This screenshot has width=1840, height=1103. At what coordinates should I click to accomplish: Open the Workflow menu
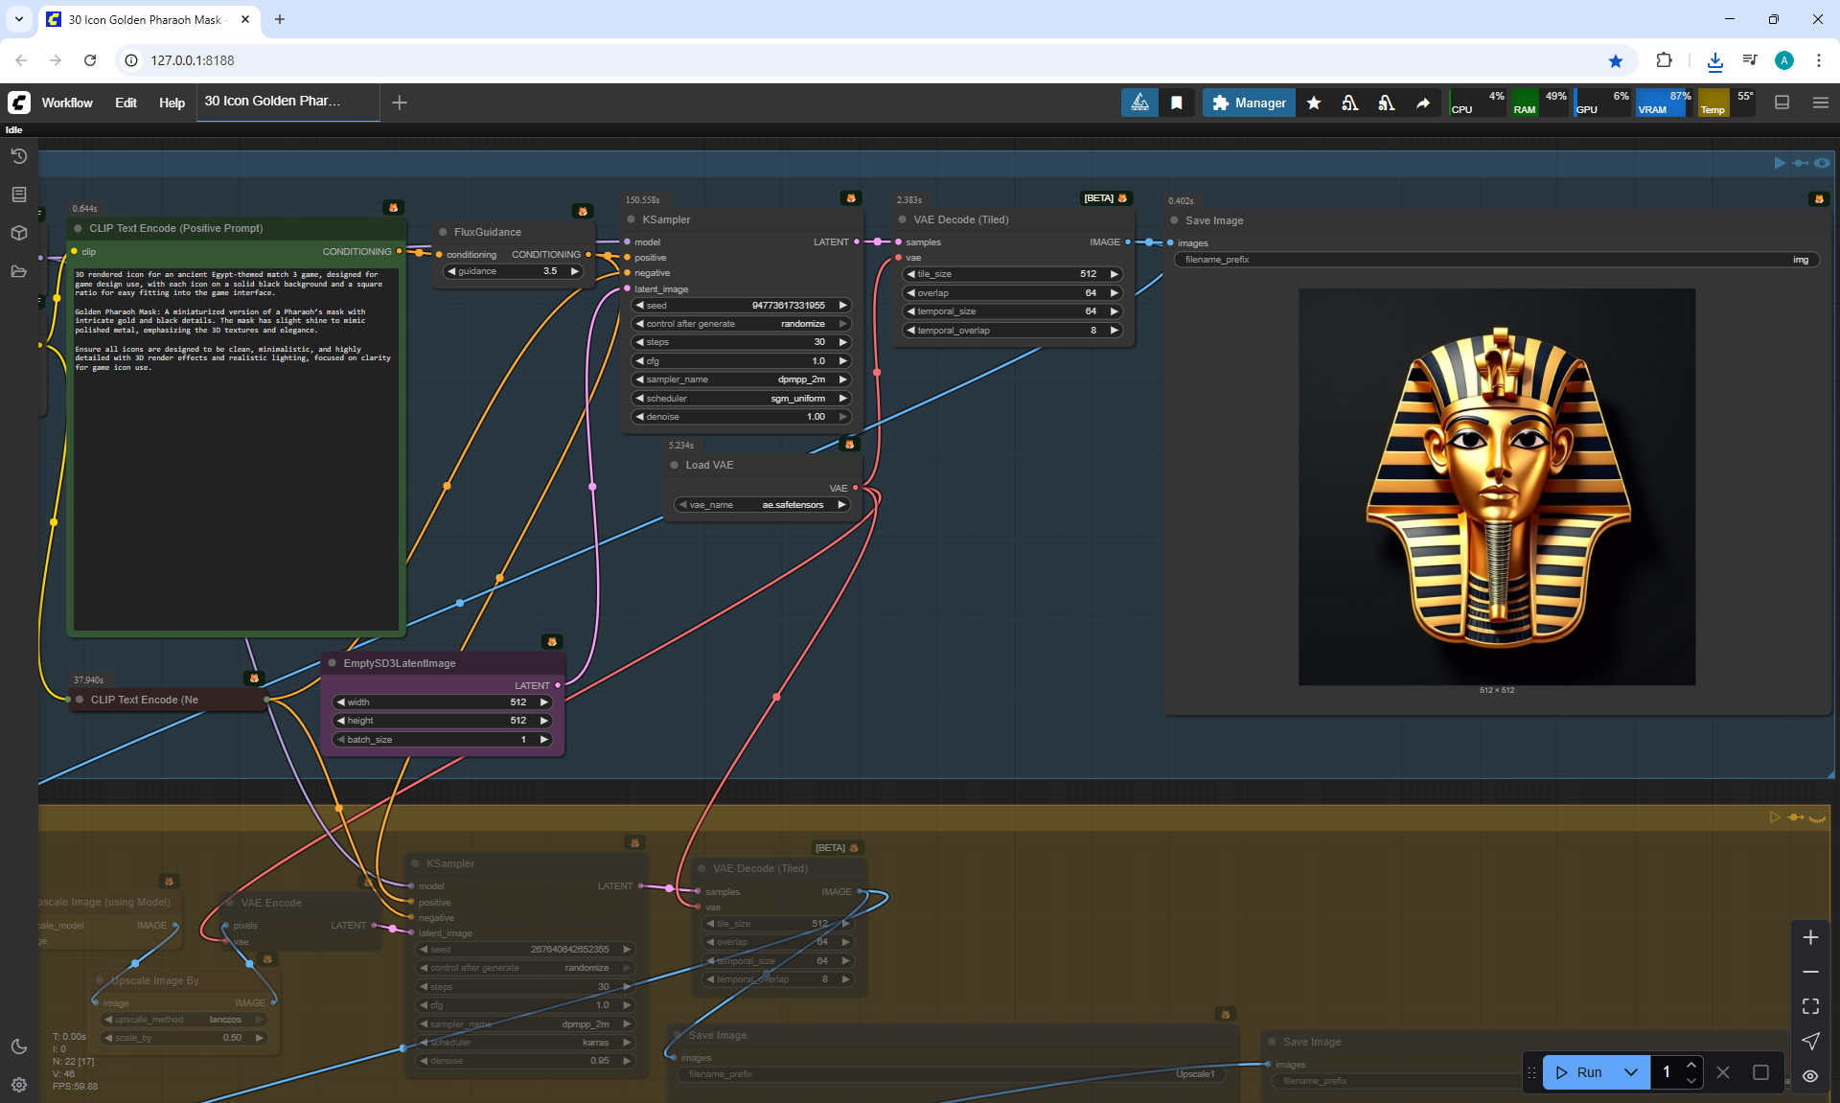coord(67,103)
